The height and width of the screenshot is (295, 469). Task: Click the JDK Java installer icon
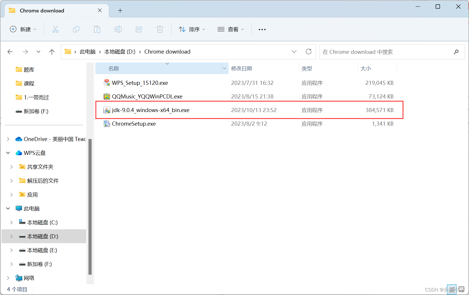click(x=107, y=110)
